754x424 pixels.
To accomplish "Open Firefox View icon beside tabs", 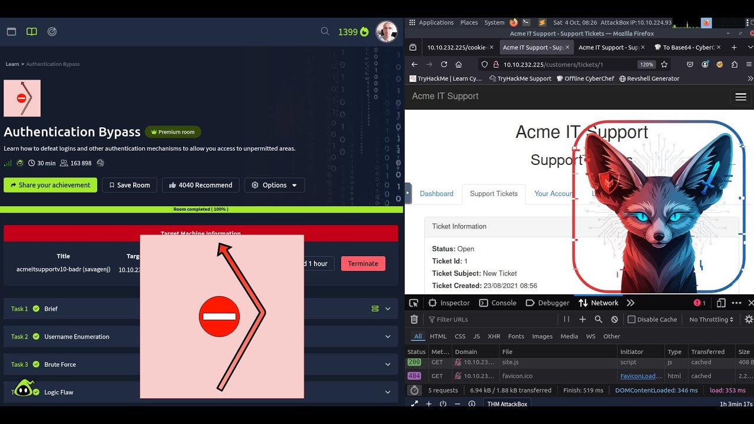I will click(x=413, y=47).
